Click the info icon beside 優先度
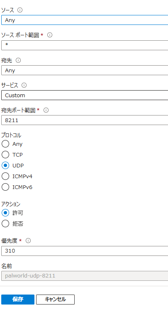The width and height of the screenshot is (168, 312). tap(28, 241)
